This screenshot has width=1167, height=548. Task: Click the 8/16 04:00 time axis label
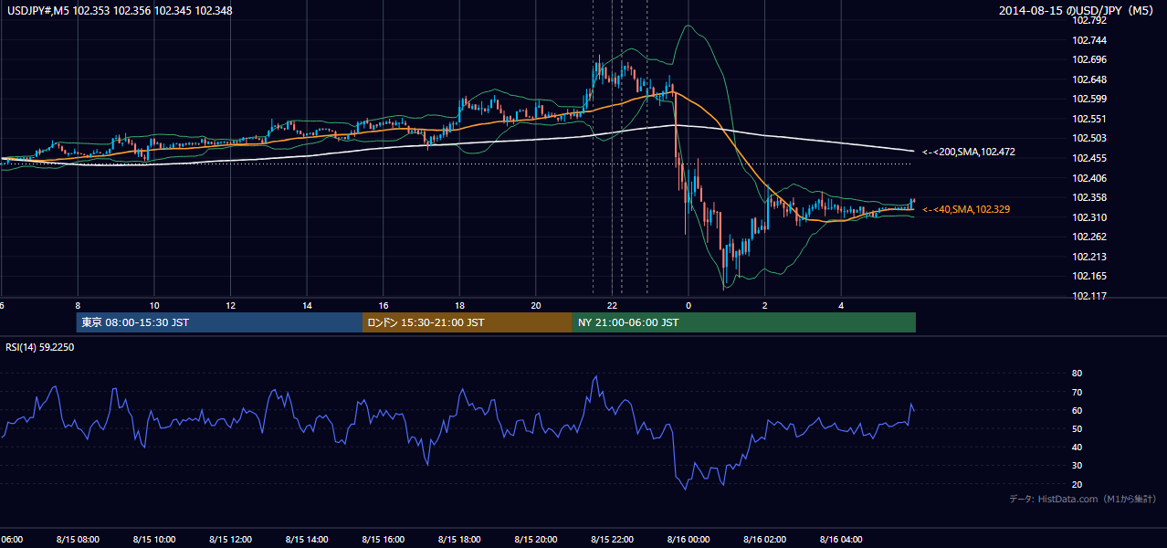pyautogui.click(x=842, y=540)
